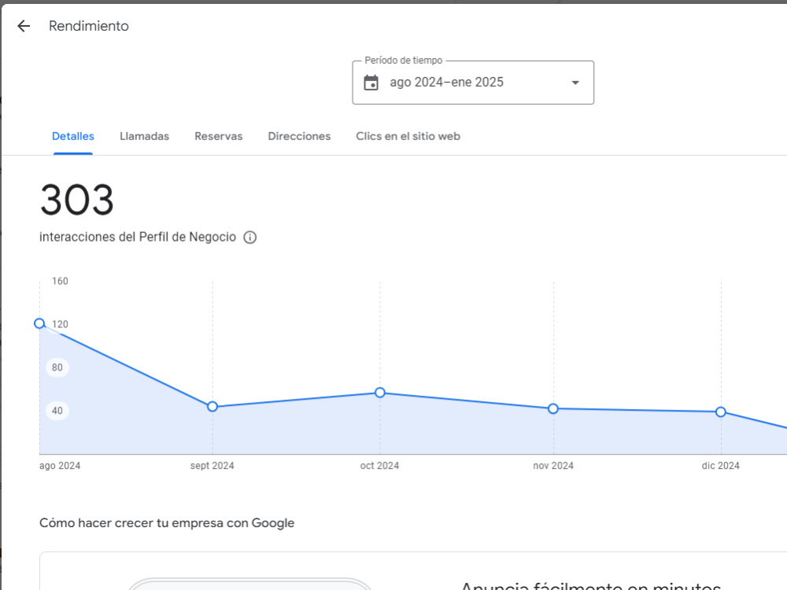Click the 'Período de tiempo' field label
The image size is (787, 590).
point(404,61)
